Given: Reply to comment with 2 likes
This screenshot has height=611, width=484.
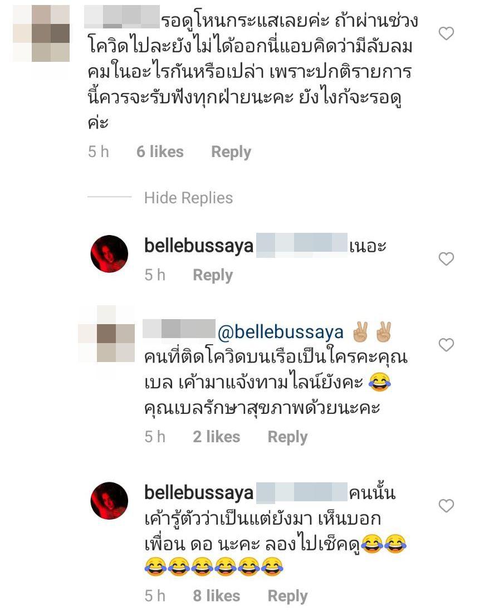Looking at the screenshot, I should click(287, 437).
